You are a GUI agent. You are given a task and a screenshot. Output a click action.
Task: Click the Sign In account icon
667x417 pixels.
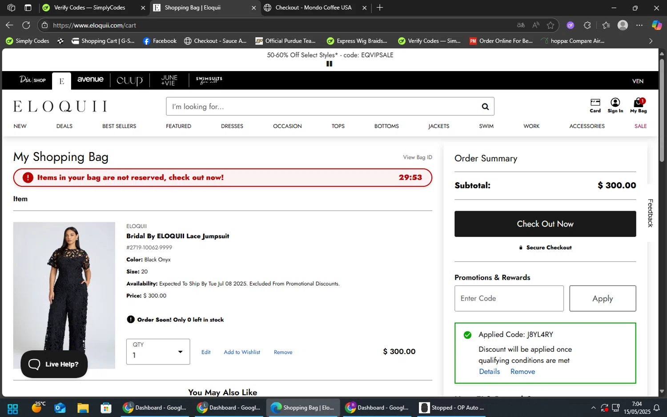click(615, 106)
